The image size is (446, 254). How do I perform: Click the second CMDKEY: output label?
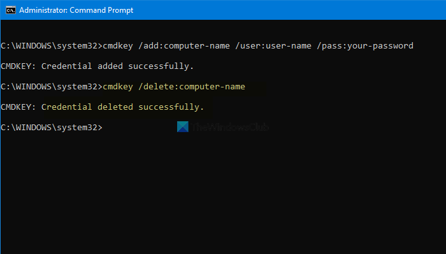tap(18, 107)
